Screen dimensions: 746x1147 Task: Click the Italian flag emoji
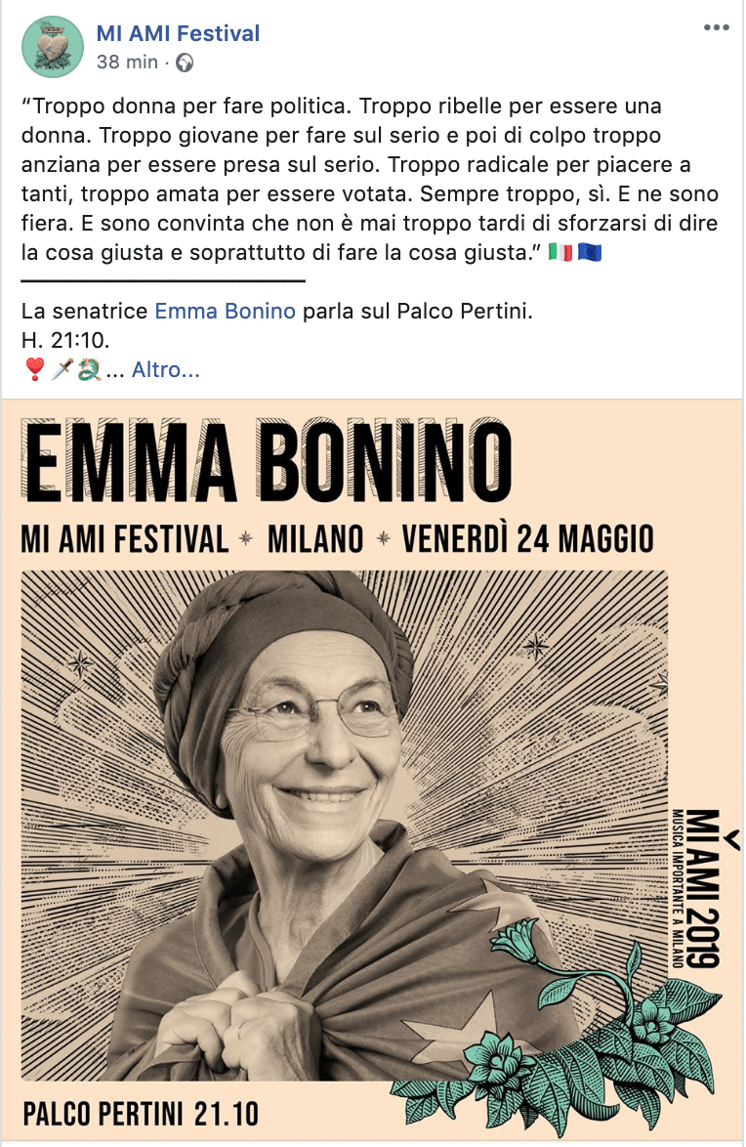(x=559, y=252)
